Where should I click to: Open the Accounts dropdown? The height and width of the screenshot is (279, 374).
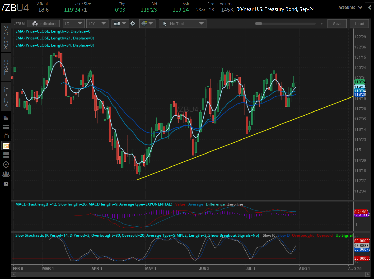point(350,7)
